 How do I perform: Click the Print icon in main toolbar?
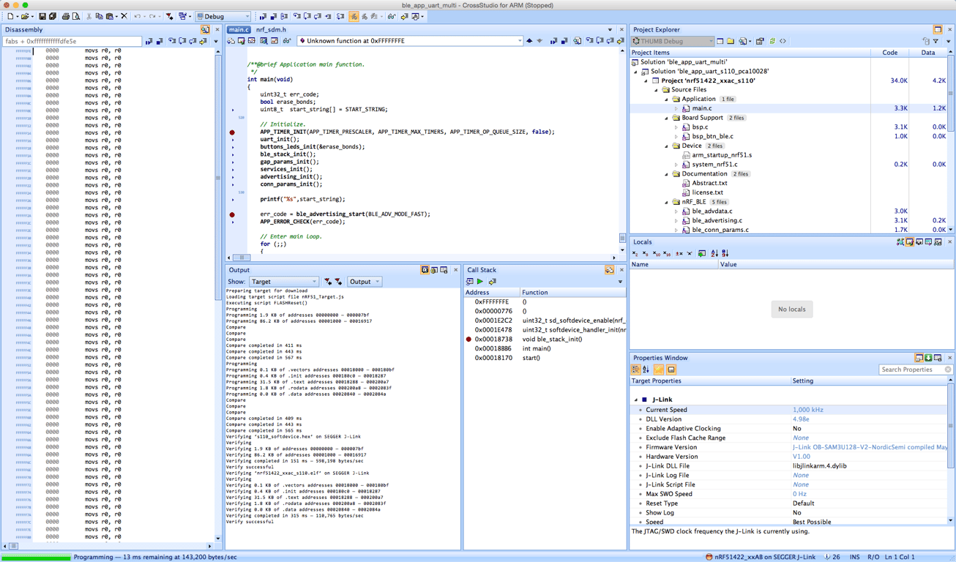click(65, 16)
